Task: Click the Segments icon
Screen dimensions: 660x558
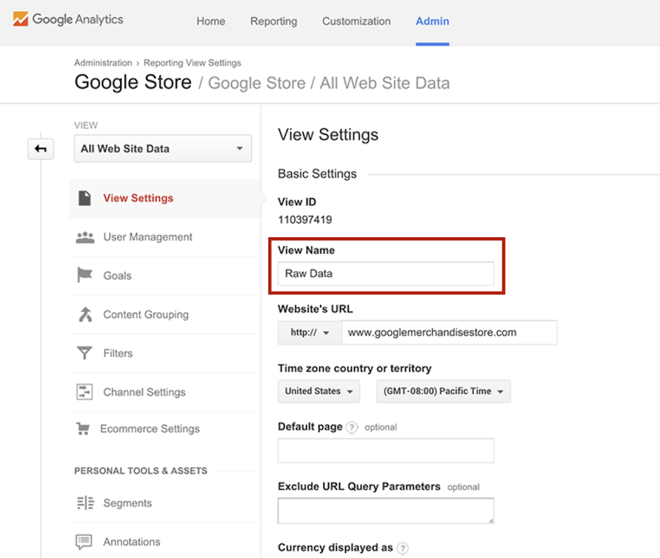Action: (86, 503)
